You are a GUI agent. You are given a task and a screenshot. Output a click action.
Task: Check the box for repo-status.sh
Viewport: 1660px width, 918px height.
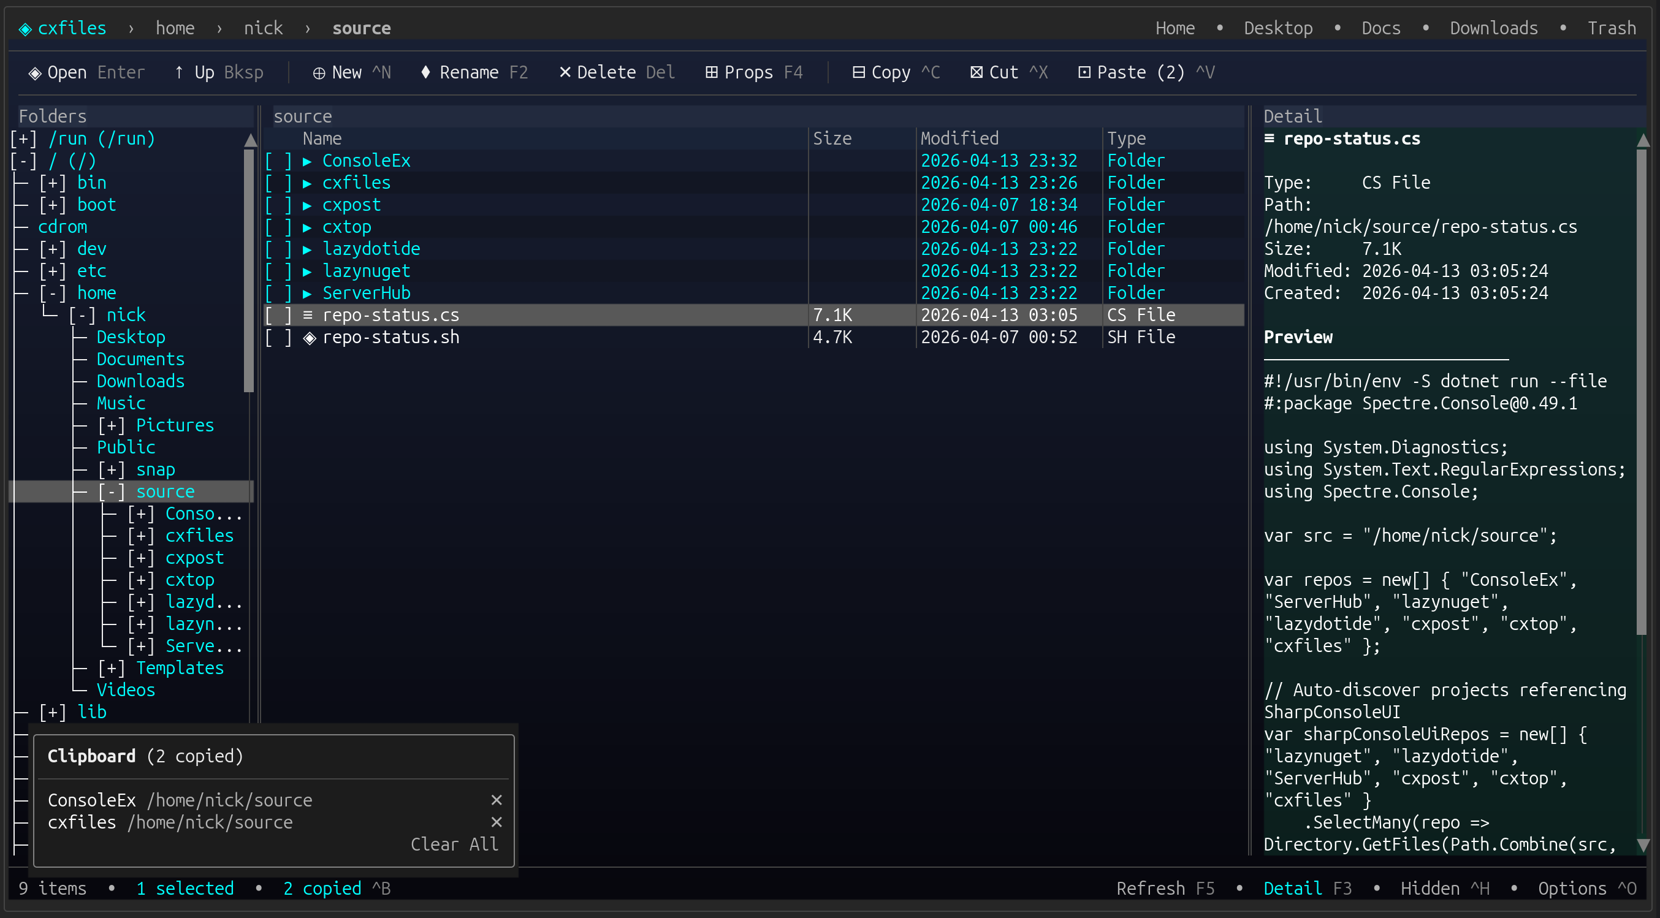click(x=278, y=337)
